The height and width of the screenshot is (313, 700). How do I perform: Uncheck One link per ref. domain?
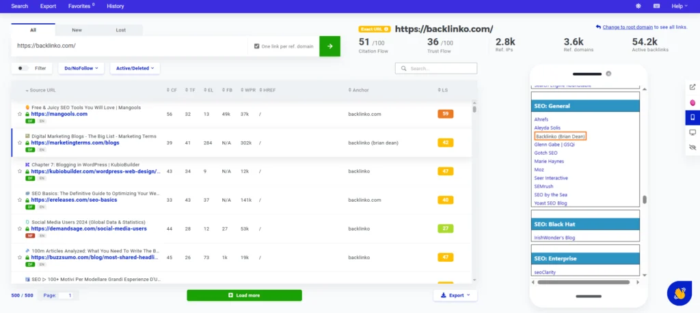[x=257, y=46]
